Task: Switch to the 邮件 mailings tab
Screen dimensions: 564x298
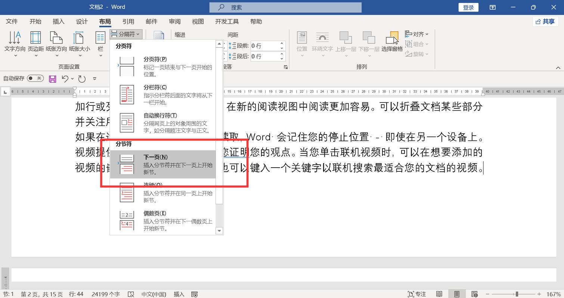Action: [151, 22]
